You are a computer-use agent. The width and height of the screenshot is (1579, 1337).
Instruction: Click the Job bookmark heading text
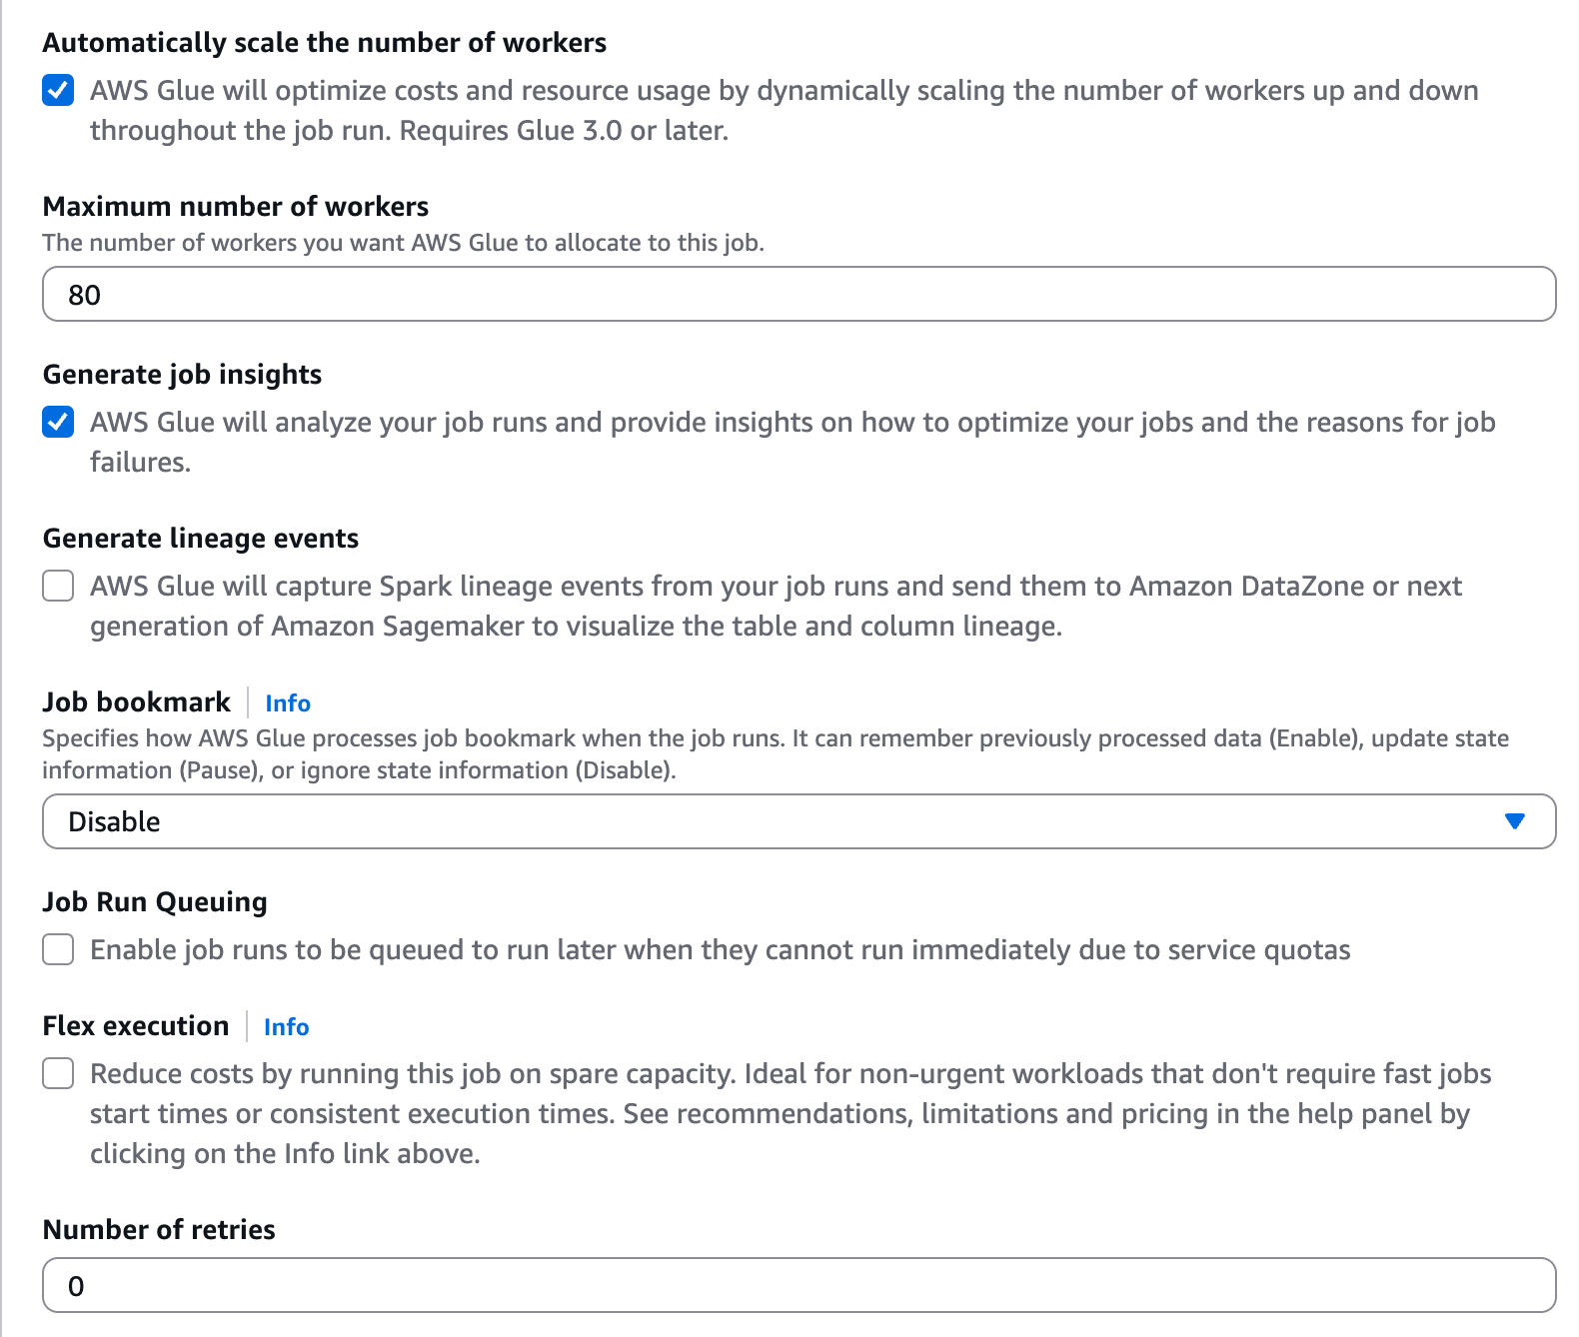[136, 702]
